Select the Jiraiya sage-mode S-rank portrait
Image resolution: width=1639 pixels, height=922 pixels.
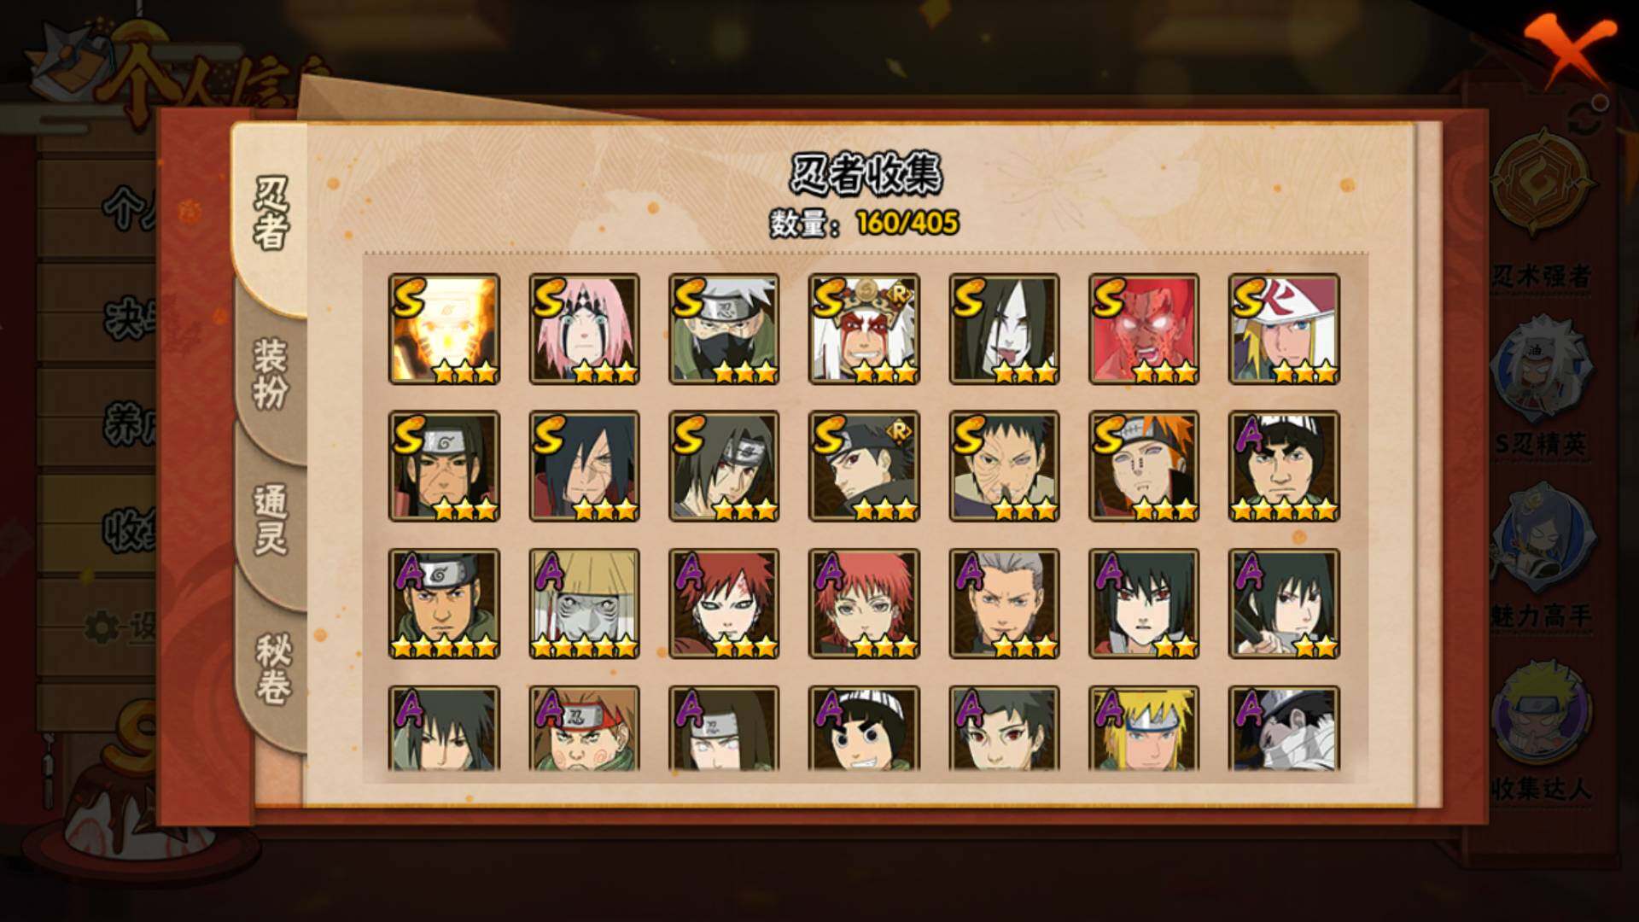click(864, 329)
